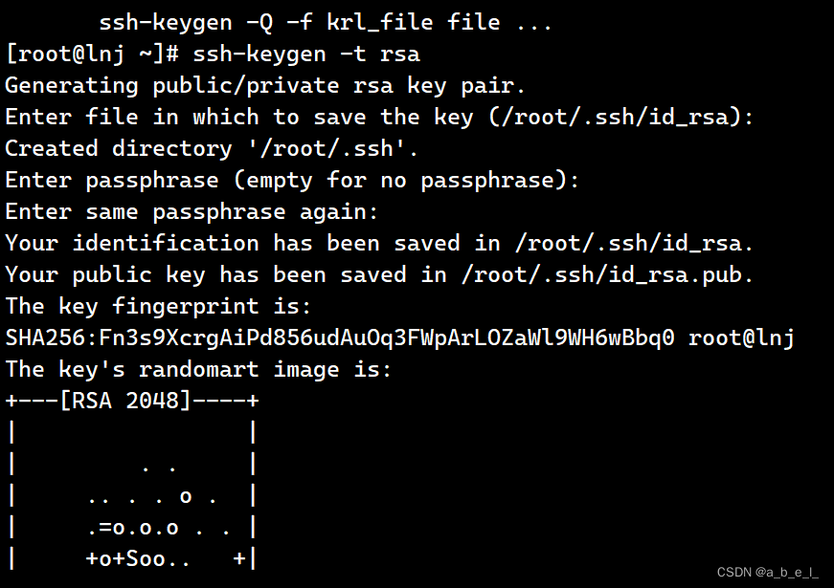The width and height of the screenshot is (834, 588).
Task: Click the "Enter passphrase" prompt line
Action: click(x=292, y=180)
